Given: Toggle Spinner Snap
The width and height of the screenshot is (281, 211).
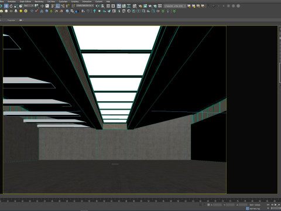Looking at the screenshot, I should tap(68, 6).
